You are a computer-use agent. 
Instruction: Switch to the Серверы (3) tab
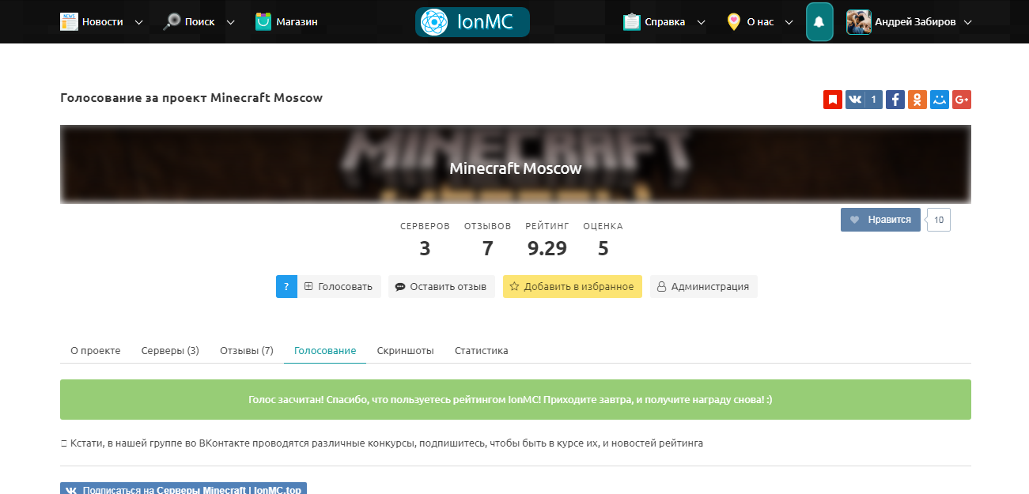[170, 351]
